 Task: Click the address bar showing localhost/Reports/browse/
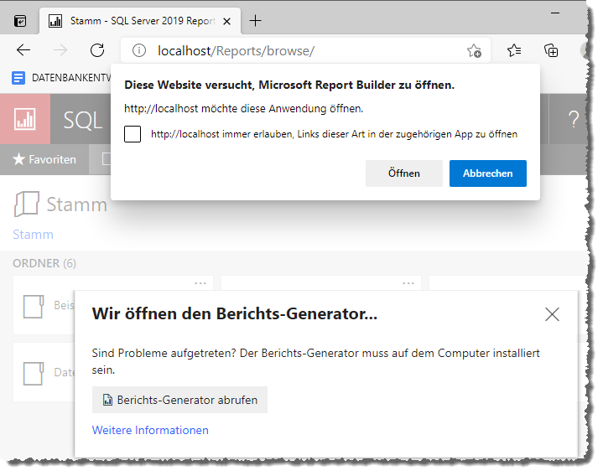[305, 51]
